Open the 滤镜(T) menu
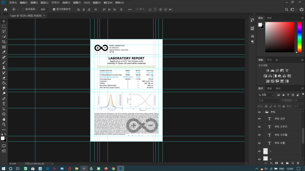This screenshot has width=305, height=171. (x=77, y=3)
